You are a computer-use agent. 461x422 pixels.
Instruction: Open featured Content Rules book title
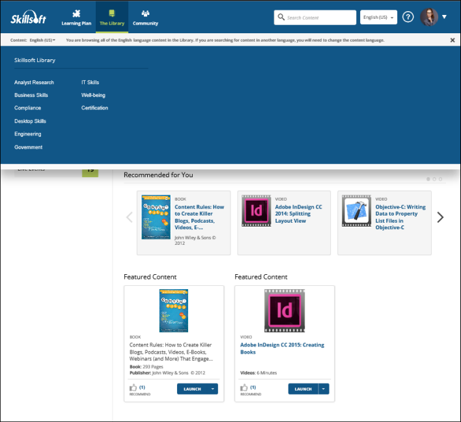[x=171, y=352]
